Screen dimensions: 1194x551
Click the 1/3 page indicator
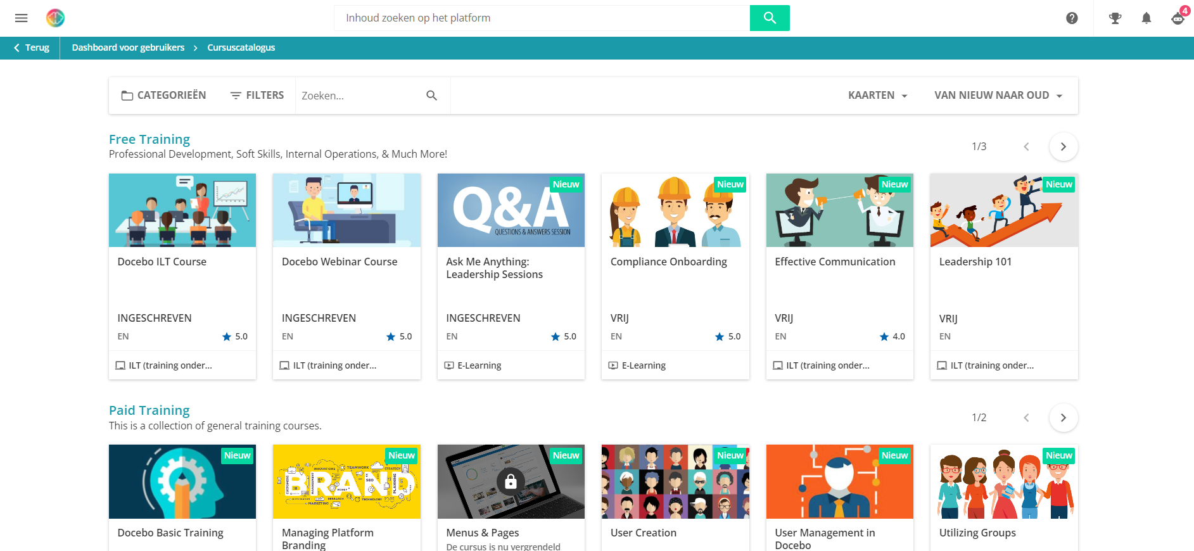click(x=979, y=146)
